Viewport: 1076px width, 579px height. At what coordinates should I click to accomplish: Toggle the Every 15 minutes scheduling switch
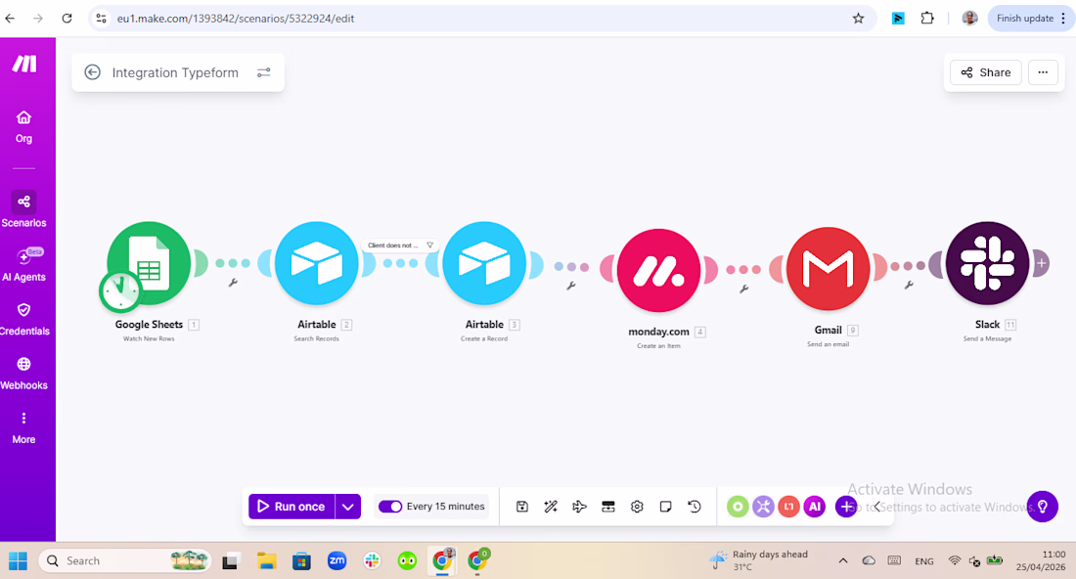pyautogui.click(x=390, y=507)
